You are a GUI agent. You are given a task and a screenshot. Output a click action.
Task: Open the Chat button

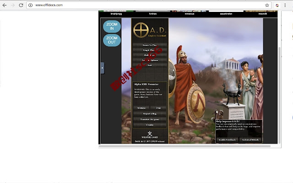158,108
